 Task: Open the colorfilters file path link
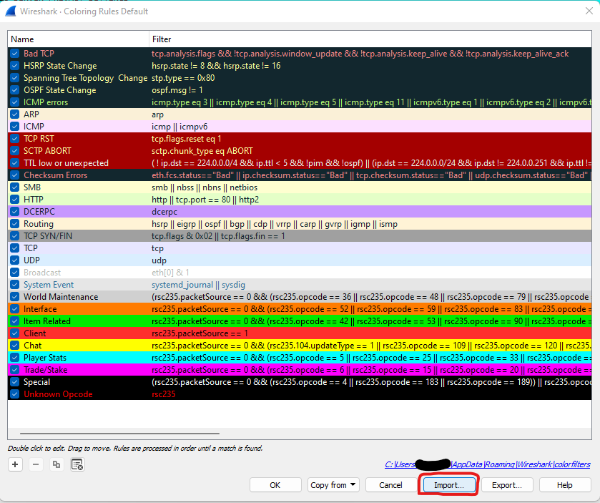pyautogui.click(x=488, y=464)
